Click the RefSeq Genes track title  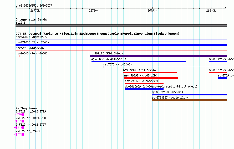pyautogui.click(x=27, y=108)
